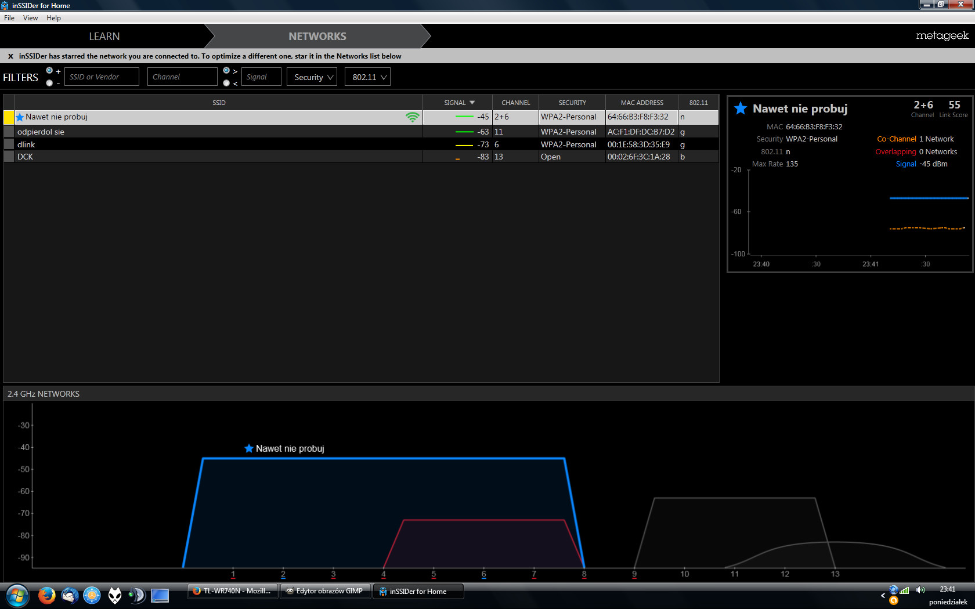Switch to the LEARN tab
975x609 pixels.
point(104,36)
